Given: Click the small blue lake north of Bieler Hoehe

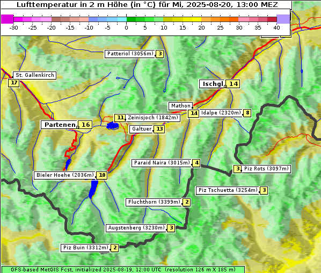Looking at the screenshot, I should (x=68, y=164).
